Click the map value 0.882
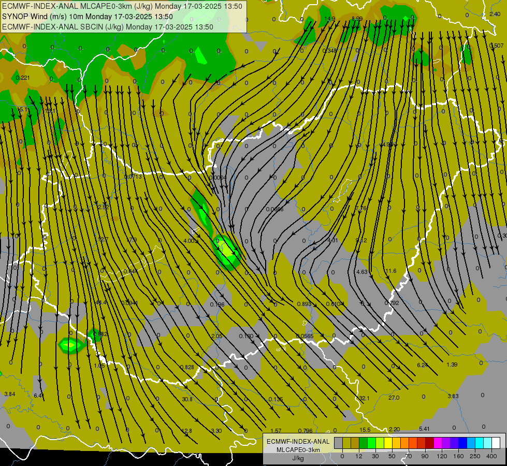The width and height of the screenshot is (507, 466). [100, 334]
